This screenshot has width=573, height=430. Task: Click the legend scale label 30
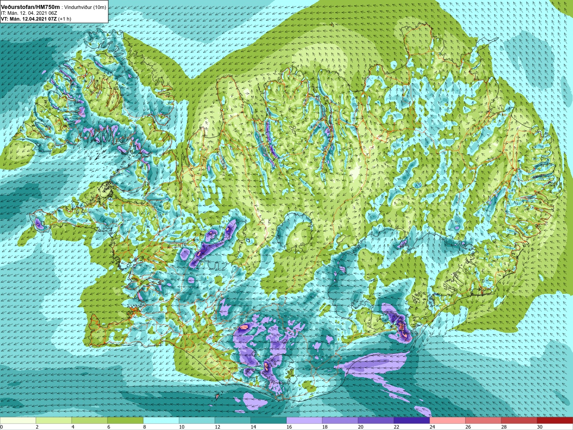click(x=539, y=427)
